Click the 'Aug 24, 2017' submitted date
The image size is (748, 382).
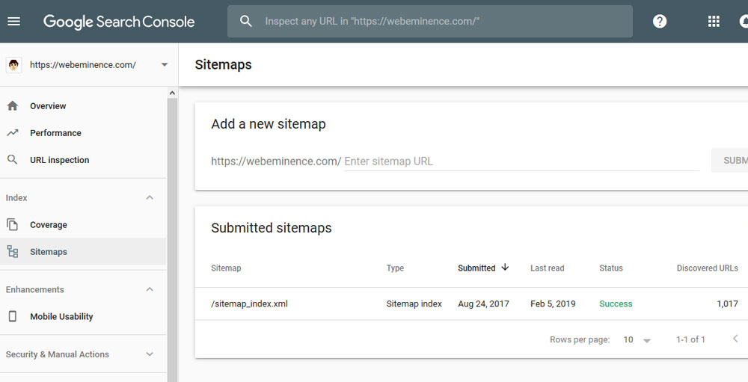pyautogui.click(x=483, y=304)
